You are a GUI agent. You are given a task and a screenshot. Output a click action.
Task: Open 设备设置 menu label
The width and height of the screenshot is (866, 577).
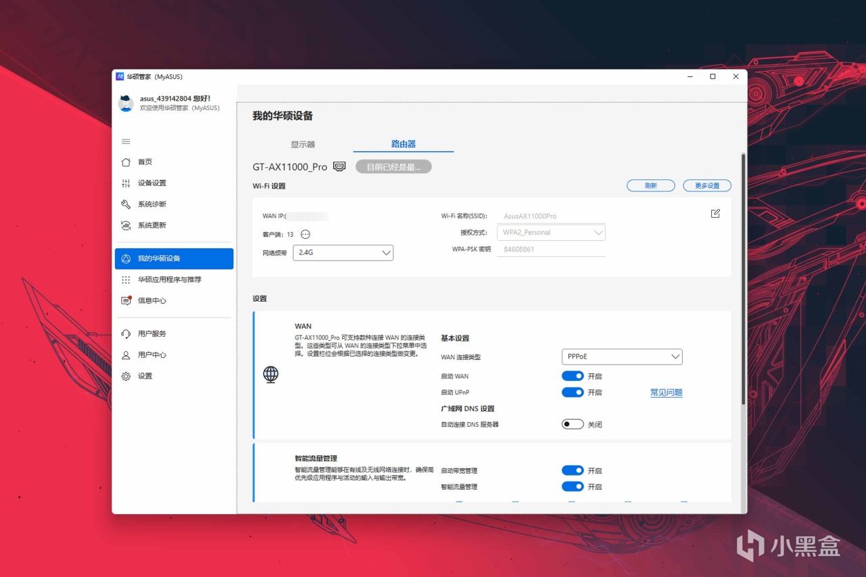click(152, 183)
